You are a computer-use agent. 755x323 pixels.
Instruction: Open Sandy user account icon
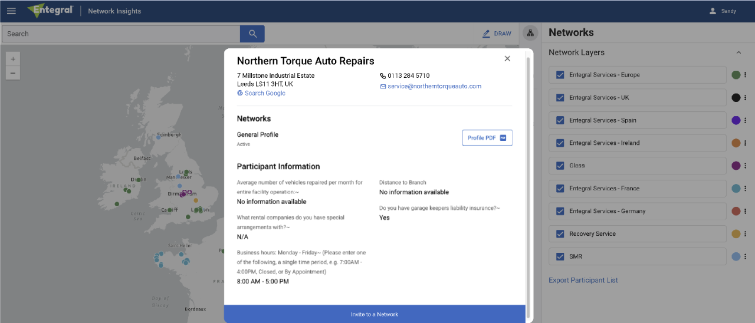click(x=713, y=11)
